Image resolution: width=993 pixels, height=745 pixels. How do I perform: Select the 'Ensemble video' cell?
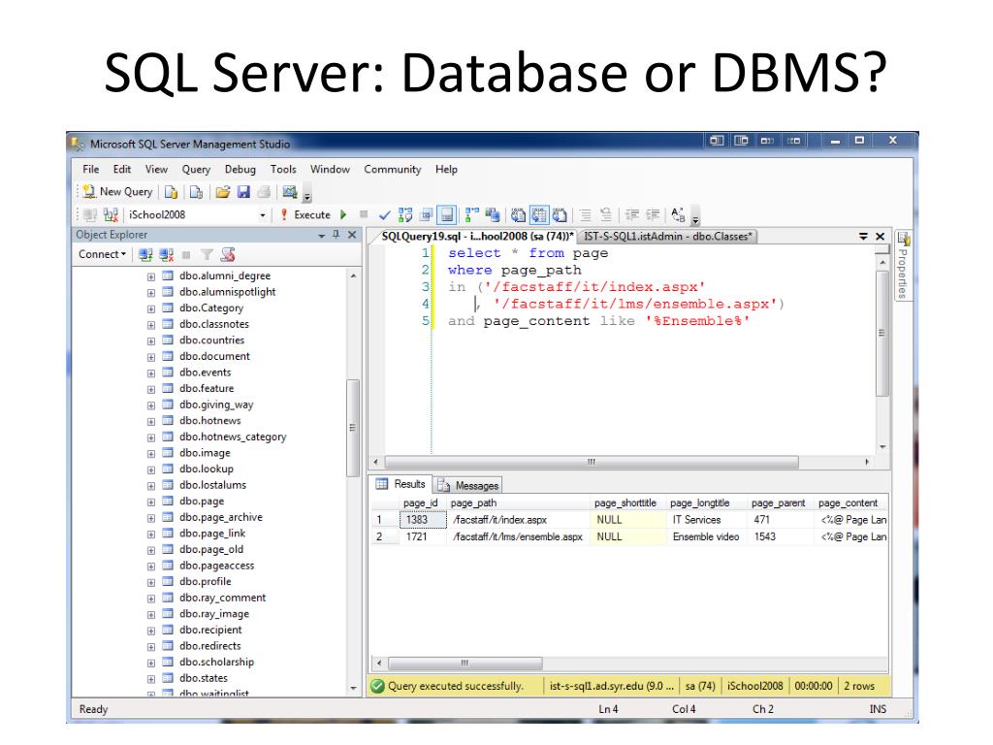(x=706, y=536)
